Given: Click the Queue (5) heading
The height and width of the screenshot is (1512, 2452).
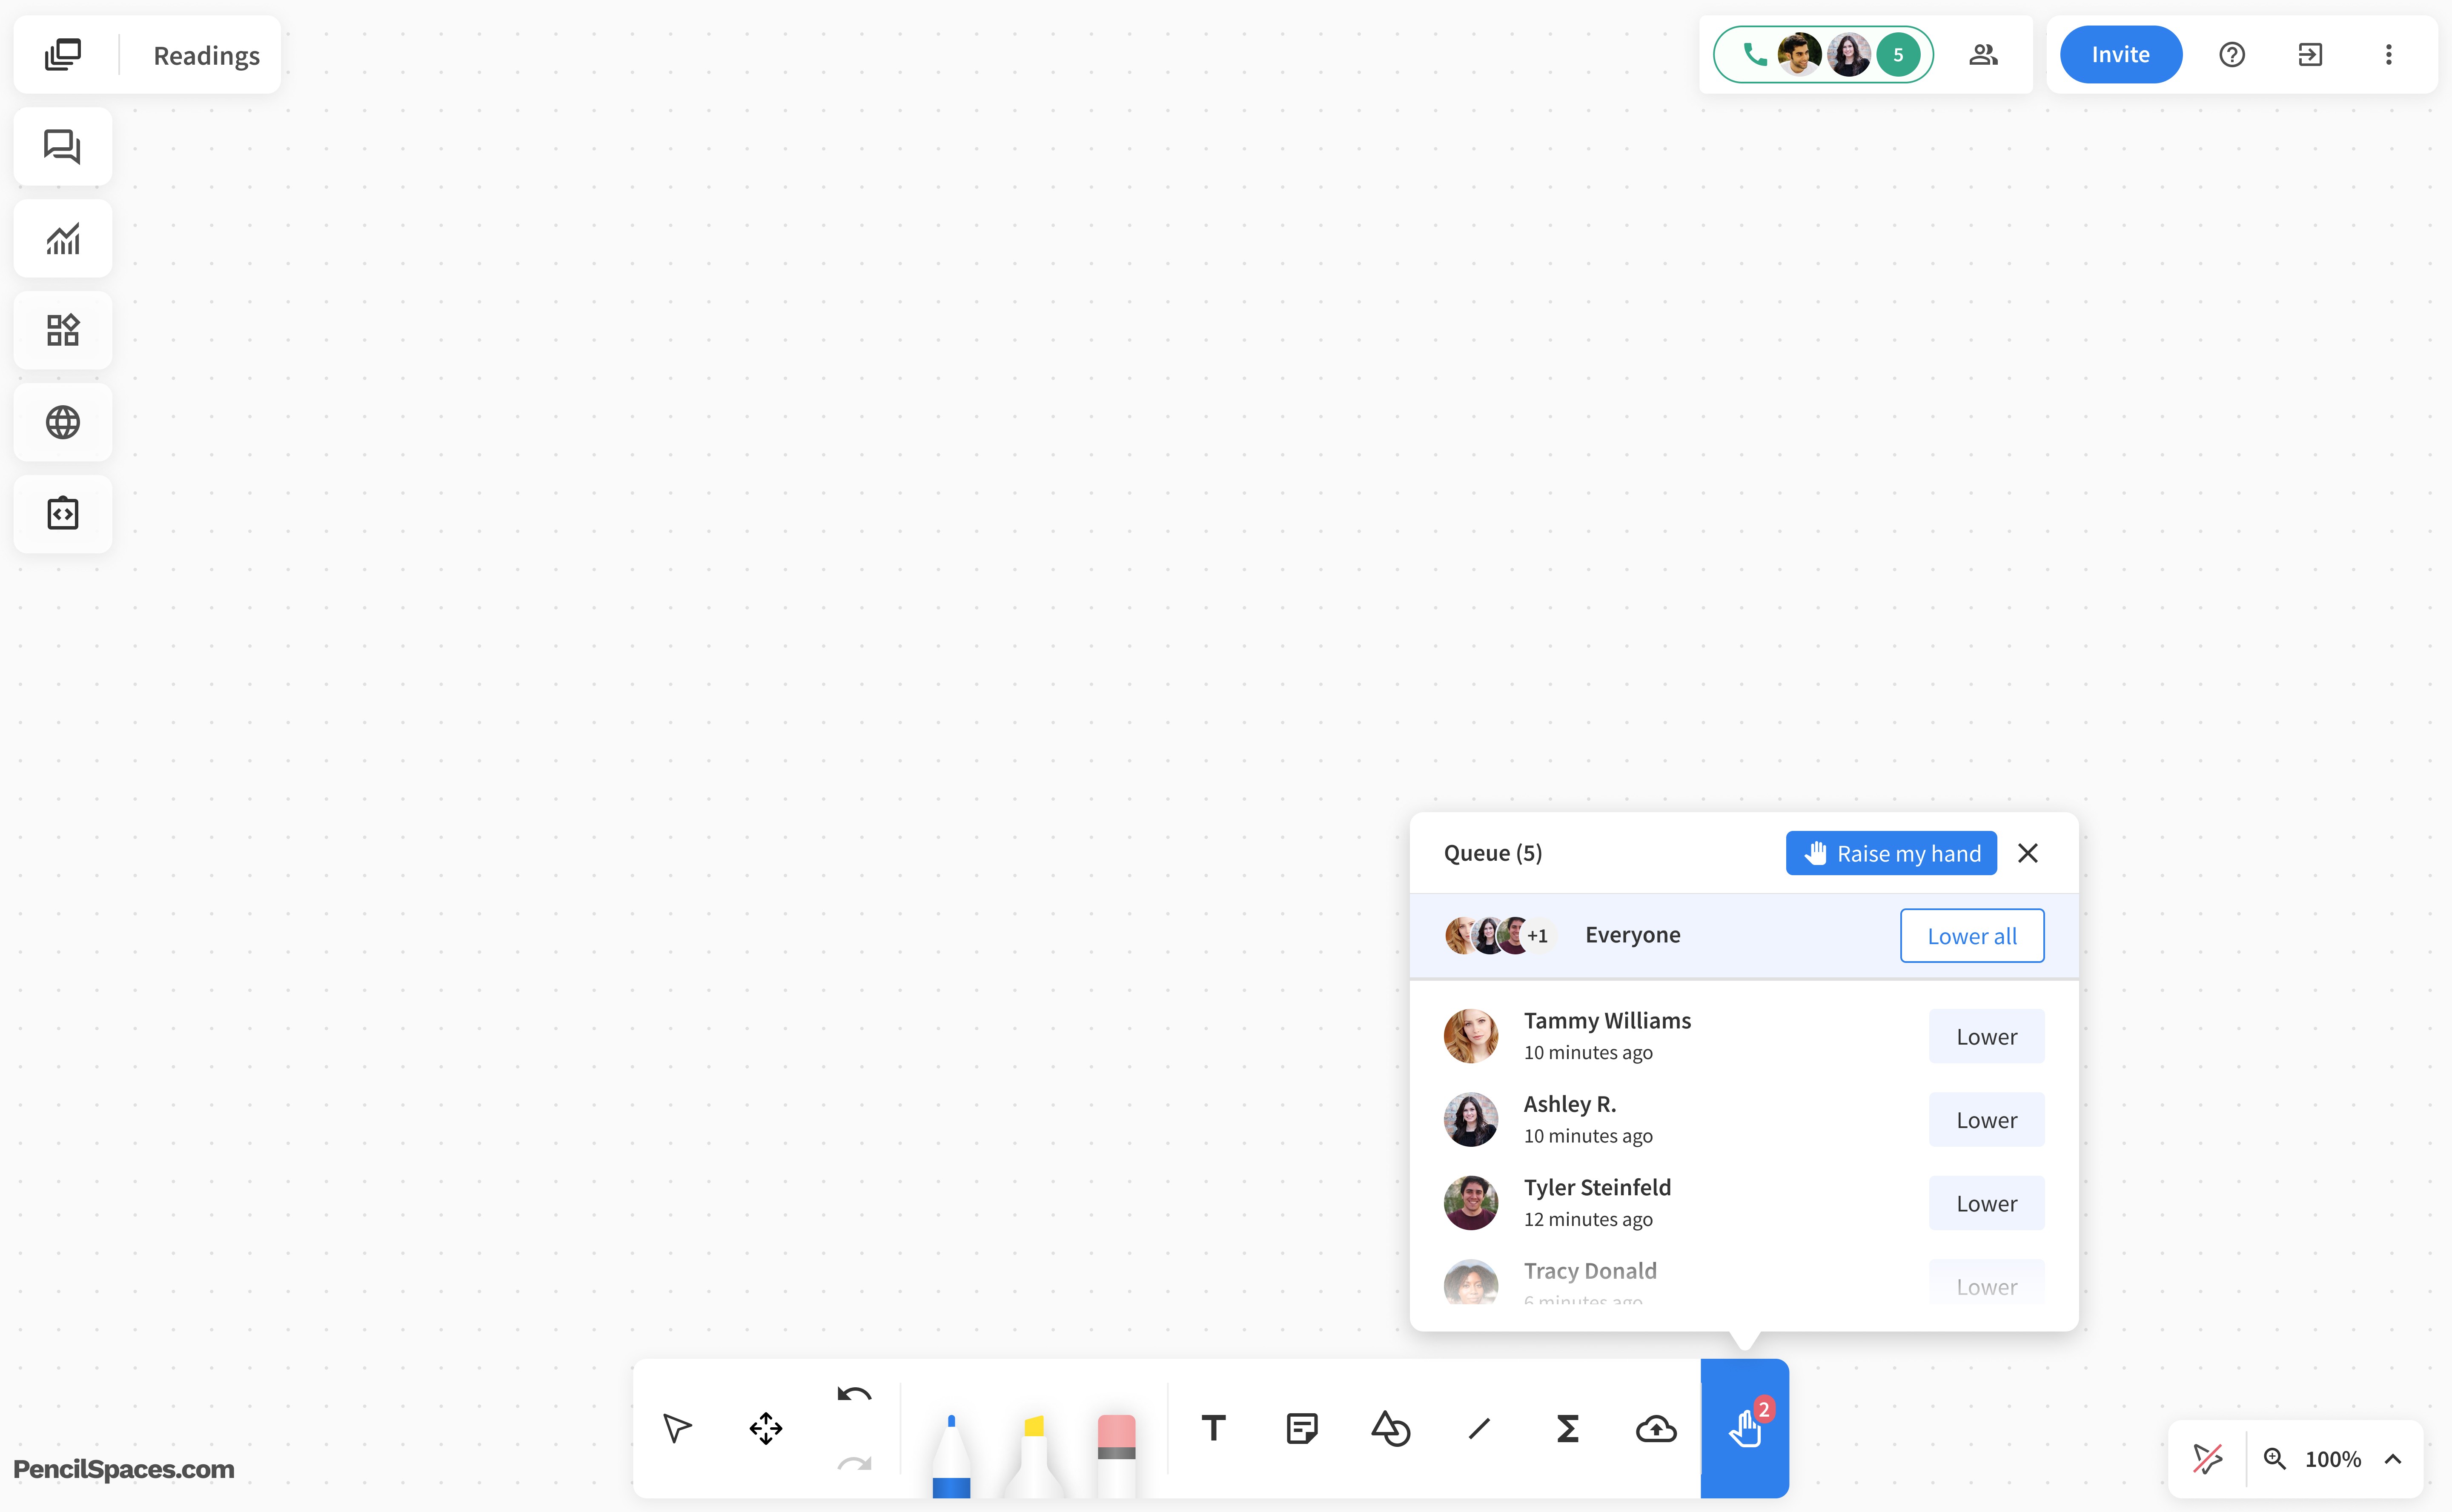Looking at the screenshot, I should click(x=1493, y=853).
